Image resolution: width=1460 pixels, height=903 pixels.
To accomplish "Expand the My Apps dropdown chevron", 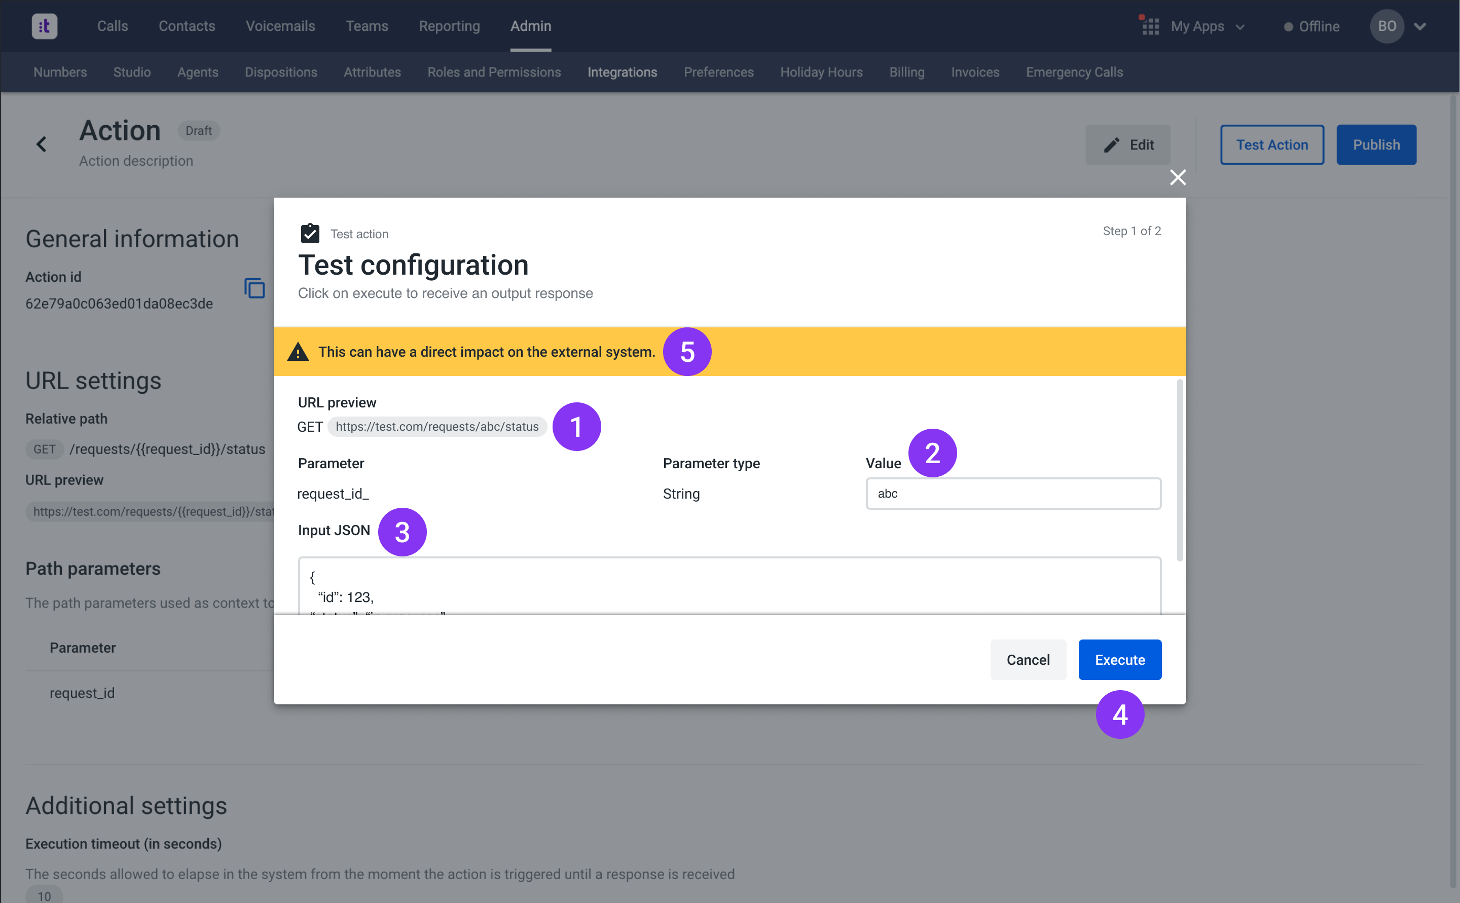I will (x=1240, y=27).
